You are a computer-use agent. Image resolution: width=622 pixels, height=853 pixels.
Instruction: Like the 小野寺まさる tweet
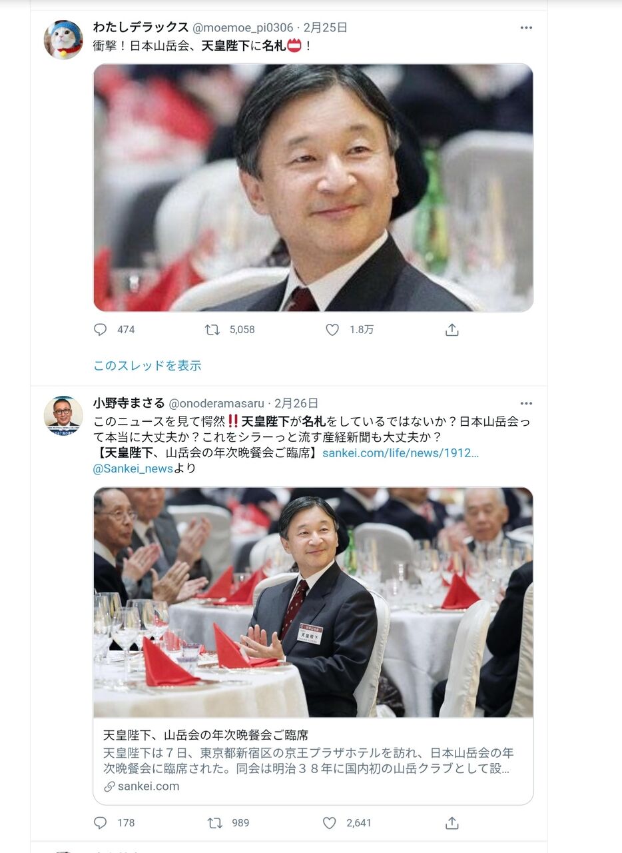[x=330, y=823]
